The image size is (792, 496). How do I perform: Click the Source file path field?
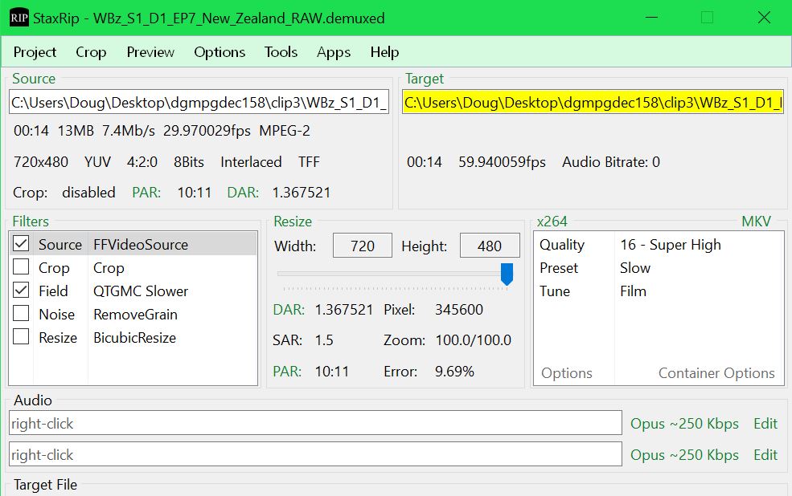199,102
